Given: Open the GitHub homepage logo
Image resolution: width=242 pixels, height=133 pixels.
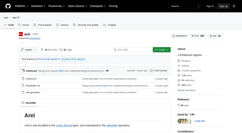Looking at the screenshot, I should 8,6.
